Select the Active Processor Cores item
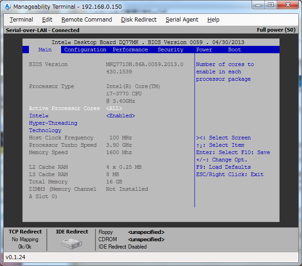This screenshot has width=302, height=266. coord(64,108)
